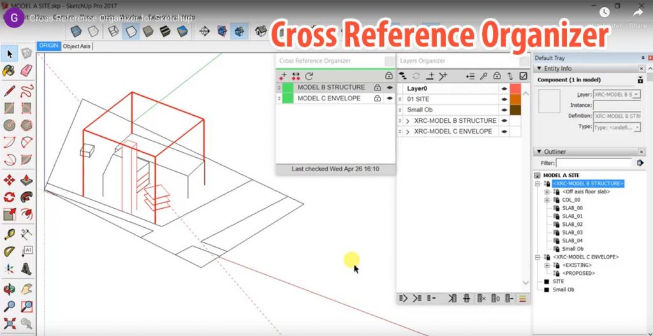Click the eyedropper icon in Layers Organizer

[x=484, y=76]
